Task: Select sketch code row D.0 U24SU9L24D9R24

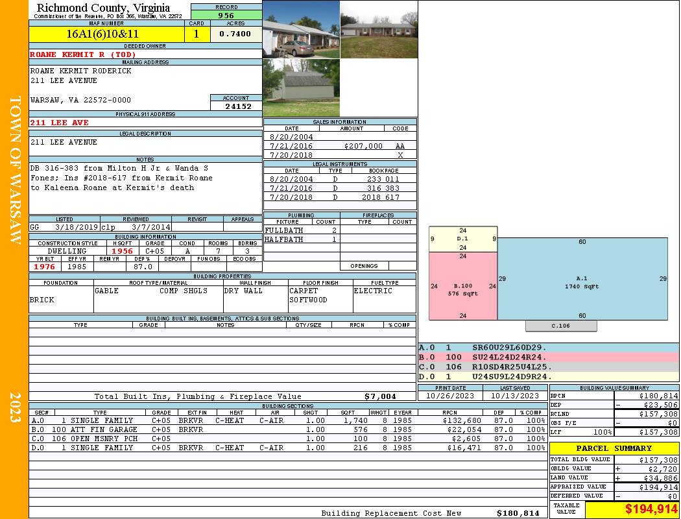Action: tap(548, 376)
